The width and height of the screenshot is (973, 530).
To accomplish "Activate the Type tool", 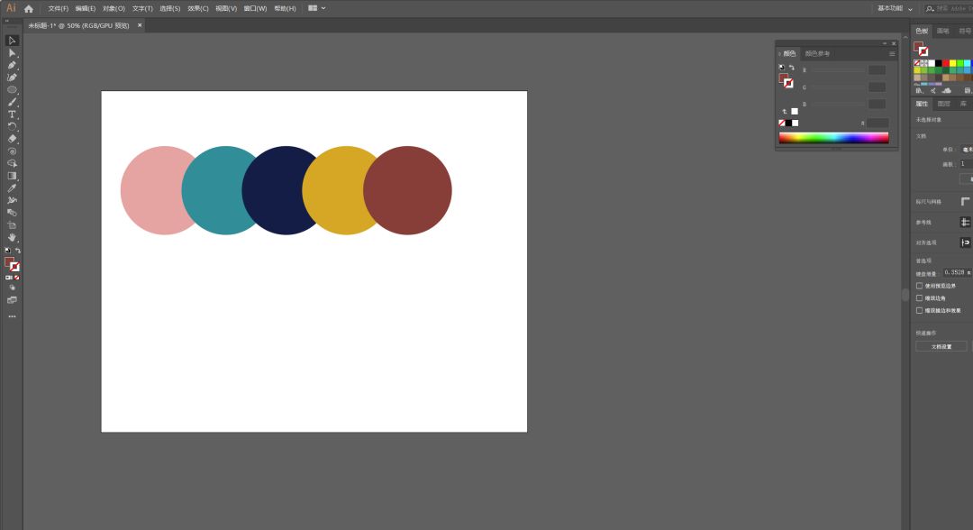I will tap(12, 114).
